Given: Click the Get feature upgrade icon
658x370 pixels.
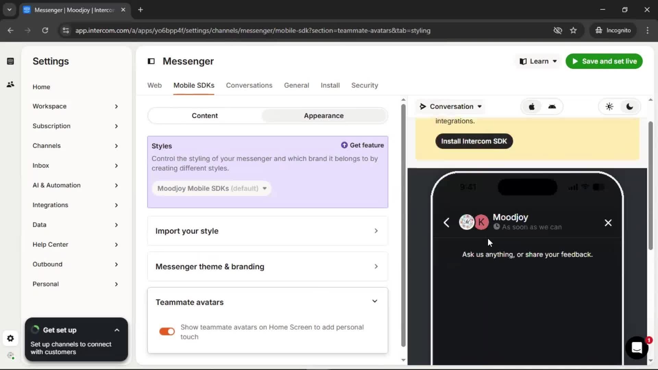Looking at the screenshot, I should [344, 145].
